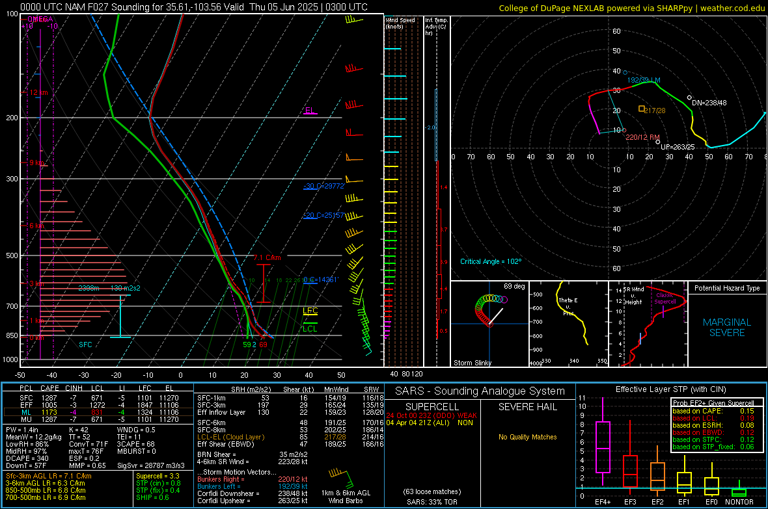Click the -20 C=25157' height label
Viewport: 768px width, 509px height.
point(323,215)
